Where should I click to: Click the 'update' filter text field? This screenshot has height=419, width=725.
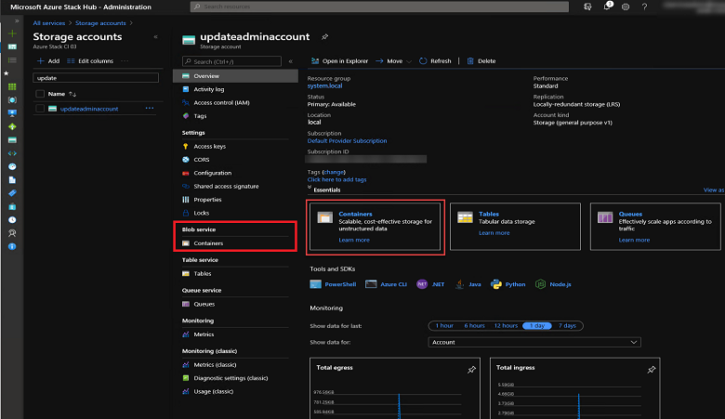point(96,78)
